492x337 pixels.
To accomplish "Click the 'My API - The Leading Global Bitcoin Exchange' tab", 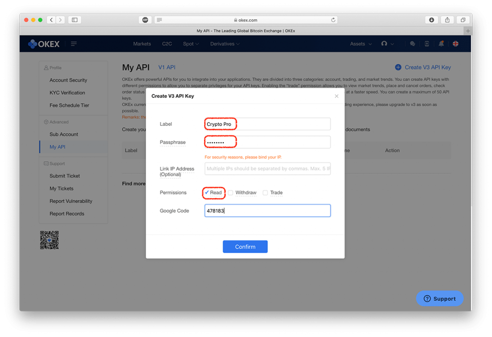I will [x=246, y=31].
